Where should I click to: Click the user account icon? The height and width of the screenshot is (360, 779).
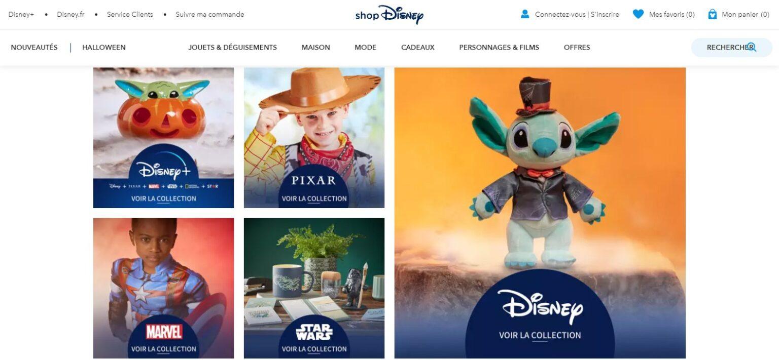[525, 14]
